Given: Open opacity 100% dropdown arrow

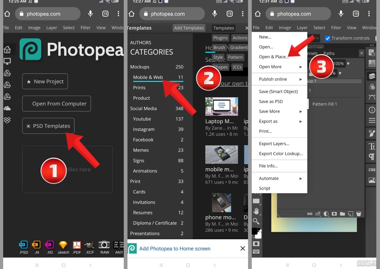Looking at the screenshot, I should (x=348, y=64).
